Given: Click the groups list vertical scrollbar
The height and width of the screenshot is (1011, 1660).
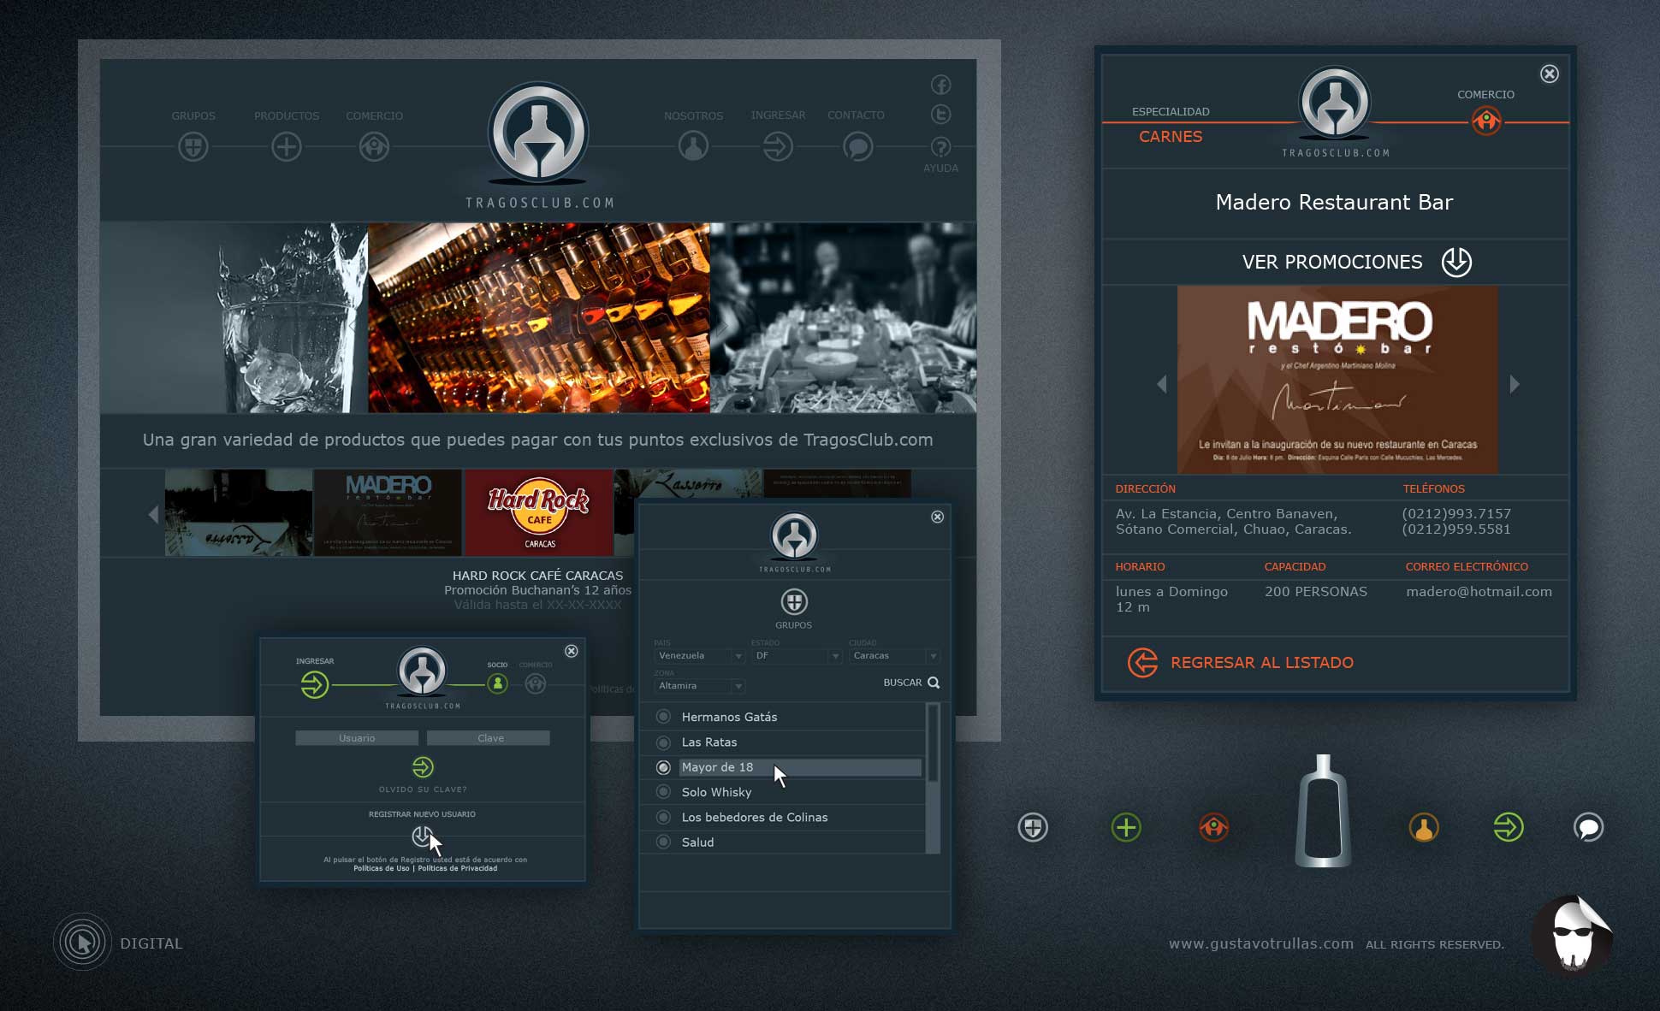Looking at the screenshot, I should point(933,778).
